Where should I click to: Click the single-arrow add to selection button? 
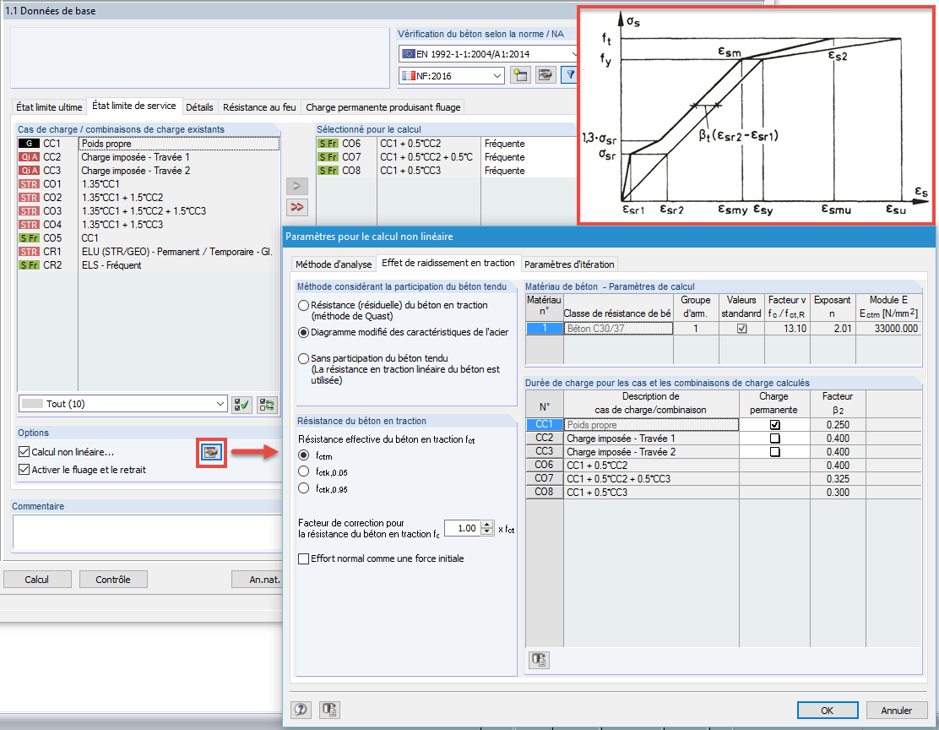click(x=296, y=186)
